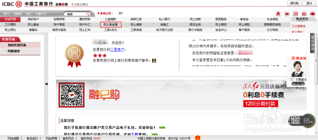Click the black arrow to collapse sidebar
The width and height of the screenshot is (318, 140).
(x=46, y=84)
